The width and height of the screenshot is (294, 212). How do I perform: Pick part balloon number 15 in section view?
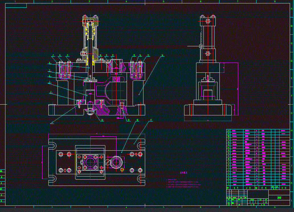148,55
